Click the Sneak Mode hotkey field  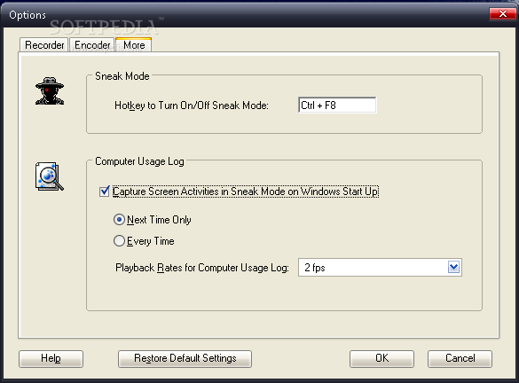click(337, 106)
